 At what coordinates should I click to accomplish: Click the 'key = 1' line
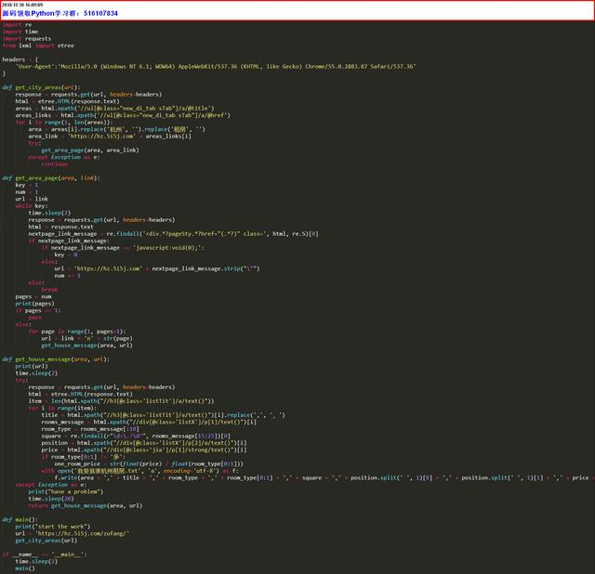[x=27, y=185]
